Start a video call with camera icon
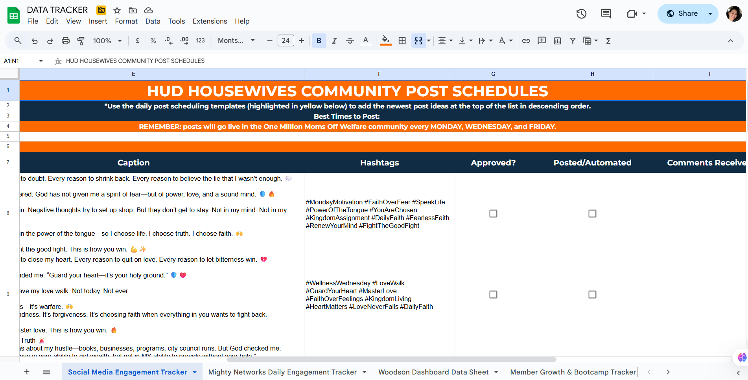The image size is (748, 380). (x=632, y=14)
